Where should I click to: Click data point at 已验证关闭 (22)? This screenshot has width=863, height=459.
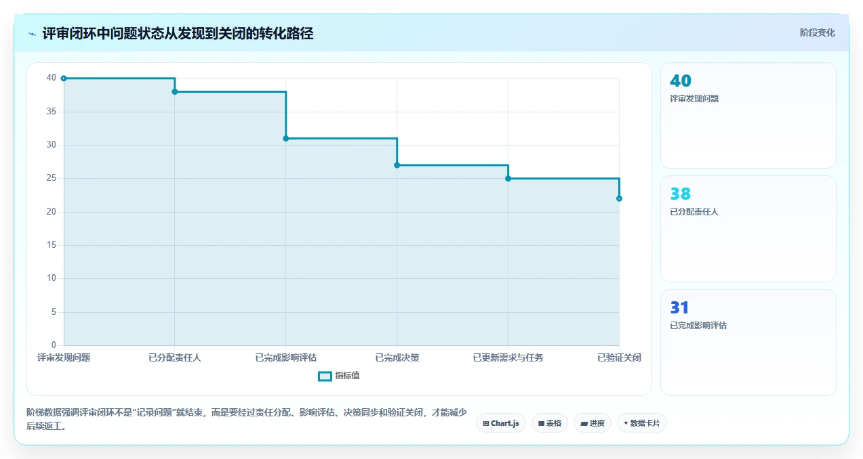click(619, 198)
